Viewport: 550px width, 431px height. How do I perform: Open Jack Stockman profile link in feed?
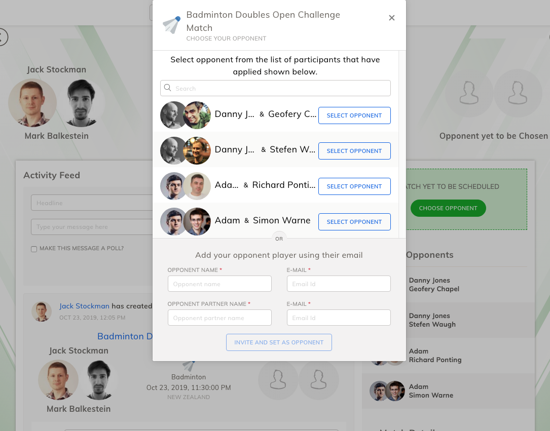84,306
